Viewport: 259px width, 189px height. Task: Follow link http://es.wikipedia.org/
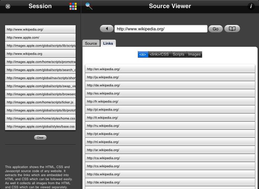pos(170,93)
